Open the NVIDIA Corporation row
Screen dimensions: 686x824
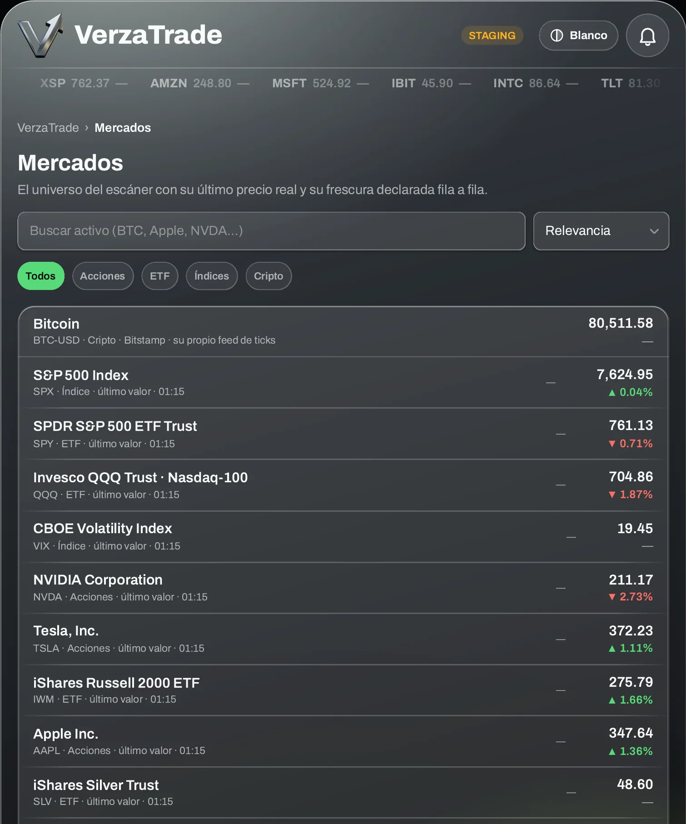pos(343,588)
